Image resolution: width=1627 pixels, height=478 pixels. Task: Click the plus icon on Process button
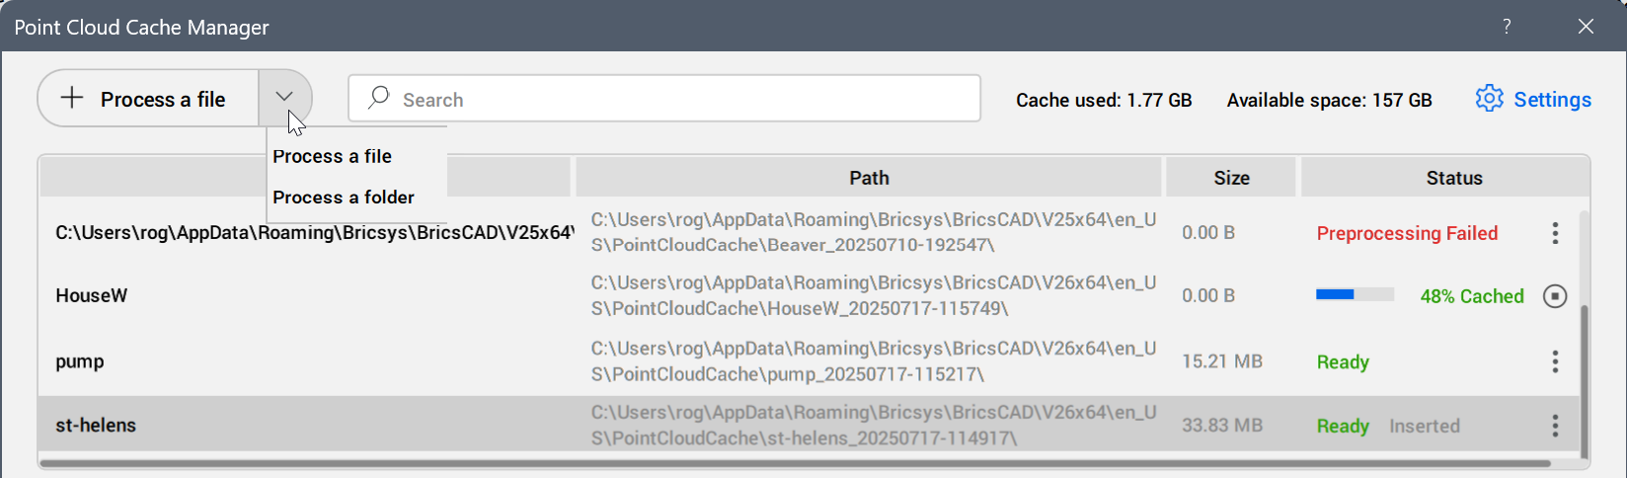[72, 98]
